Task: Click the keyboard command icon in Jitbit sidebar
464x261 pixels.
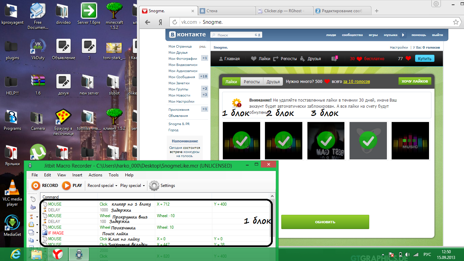Action: coord(33,207)
